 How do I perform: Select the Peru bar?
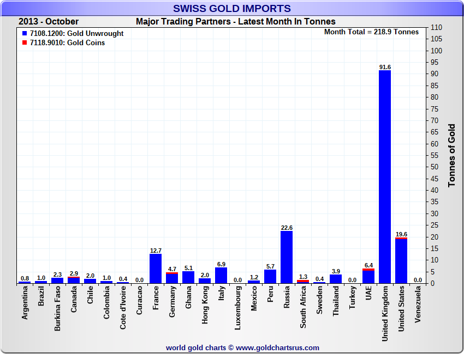[270, 277]
